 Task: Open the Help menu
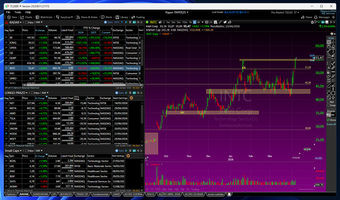[28, 12]
